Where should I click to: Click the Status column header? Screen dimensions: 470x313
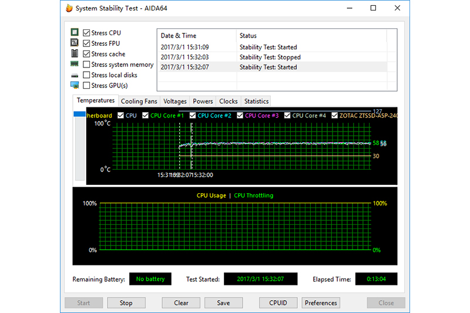click(311, 36)
